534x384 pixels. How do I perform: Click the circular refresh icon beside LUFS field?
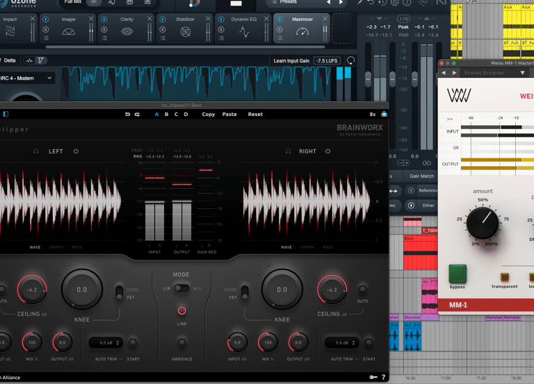[x=350, y=61]
